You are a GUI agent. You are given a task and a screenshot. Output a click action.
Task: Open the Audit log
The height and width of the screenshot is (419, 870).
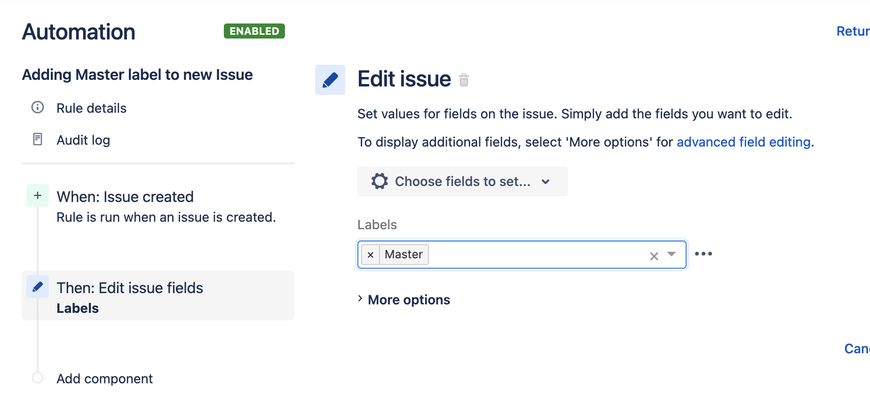(83, 140)
